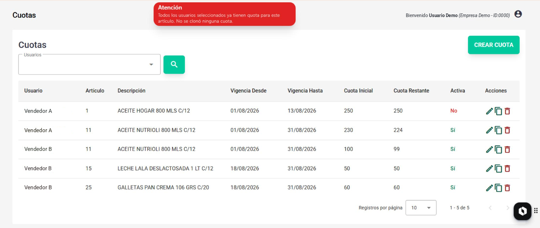The width and height of the screenshot is (540, 228).
Task: Click initial quota value 100
Action: [348, 149]
